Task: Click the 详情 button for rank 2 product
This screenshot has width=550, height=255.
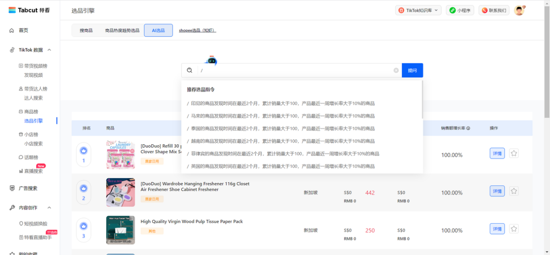Action: coord(497,191)
